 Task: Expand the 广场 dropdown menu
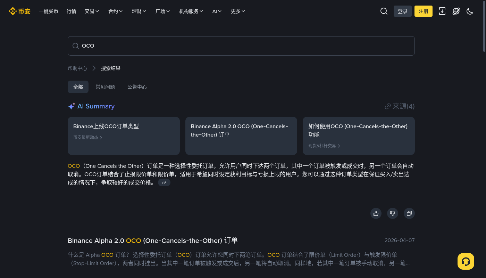(x=163, y=11)
